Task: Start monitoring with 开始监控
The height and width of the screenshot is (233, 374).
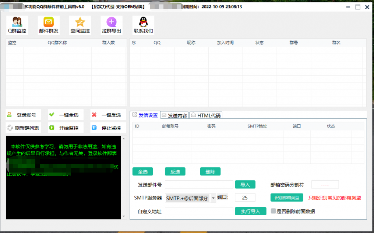Action: point(66,128)
